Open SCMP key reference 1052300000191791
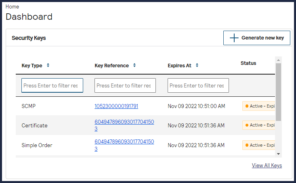 point(116,106)
